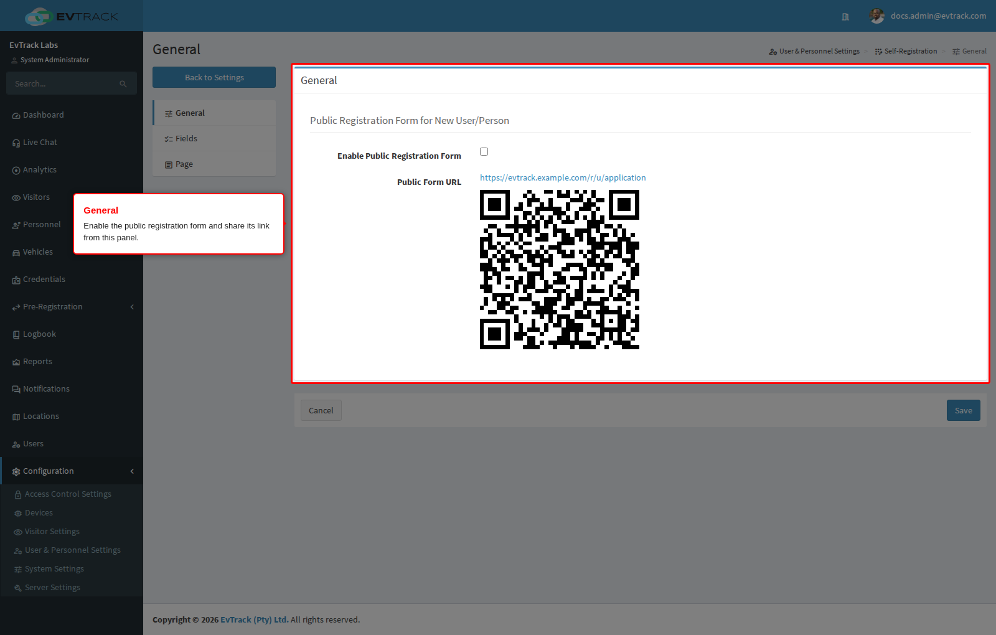Select the General settings tab
This screenshot has width=996, height=635.
coord(214,113)
